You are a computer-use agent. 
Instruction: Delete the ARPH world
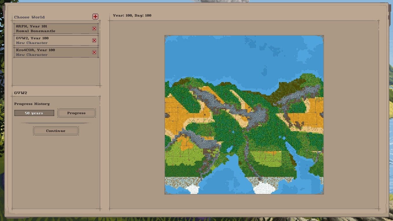(94, 29)
